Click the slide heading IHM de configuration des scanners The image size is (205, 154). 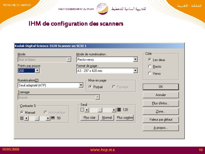coord(76,24)
